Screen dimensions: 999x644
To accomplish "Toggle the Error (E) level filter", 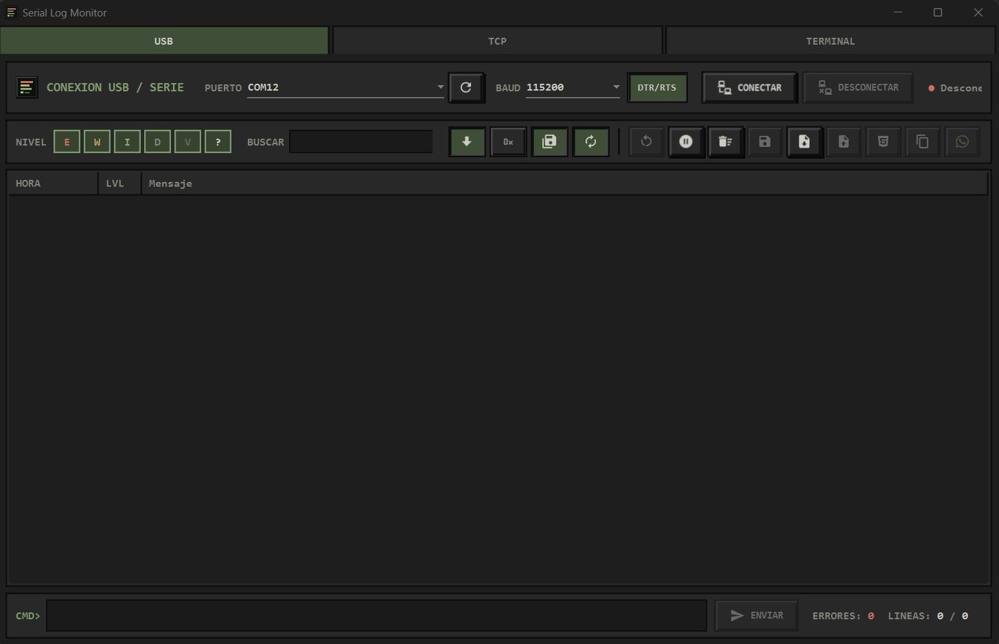I will 67,142.
